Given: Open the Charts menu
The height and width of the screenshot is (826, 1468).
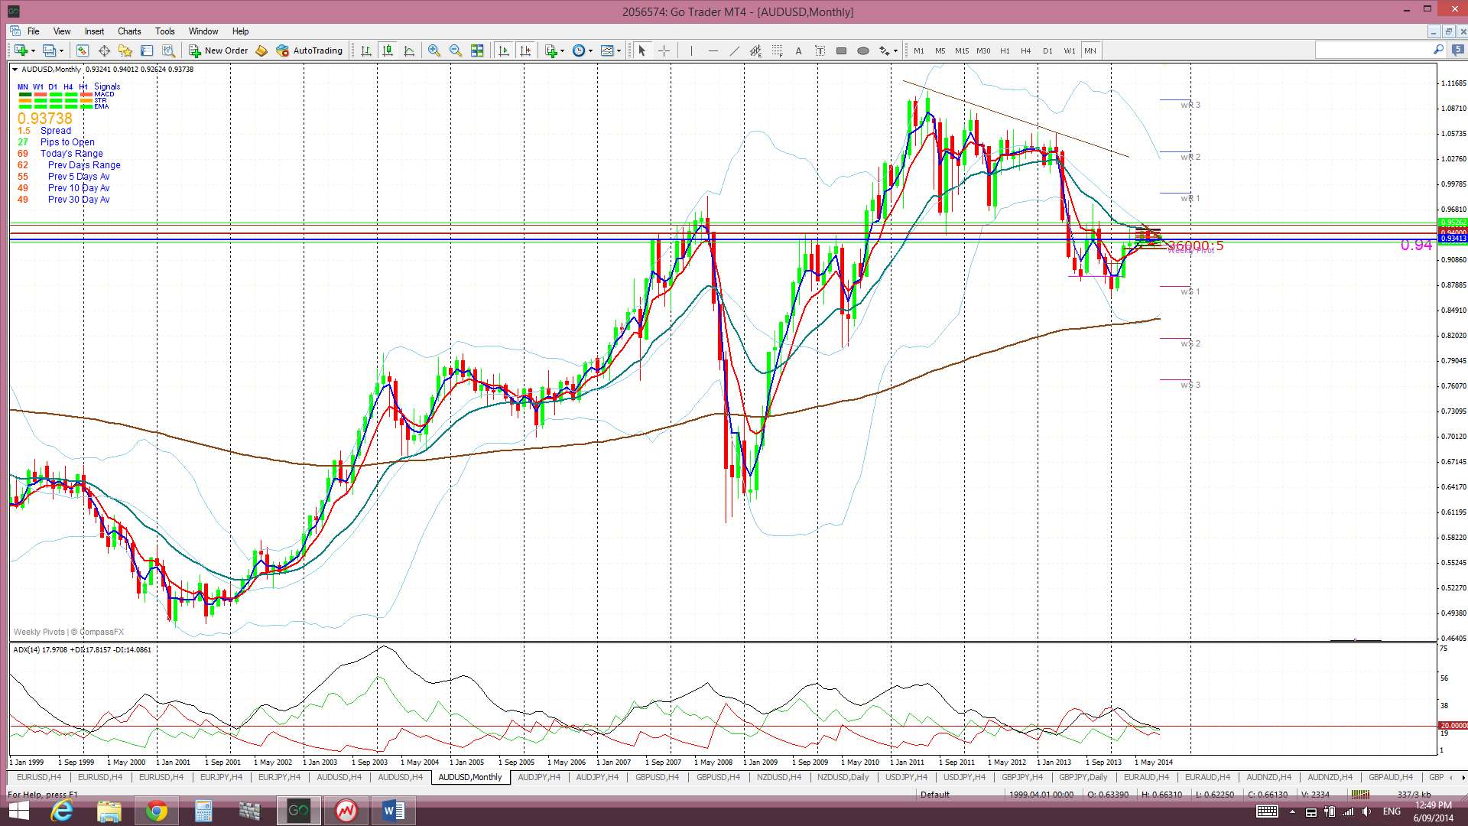Looking at the screenshot, I should click(128, 31).
